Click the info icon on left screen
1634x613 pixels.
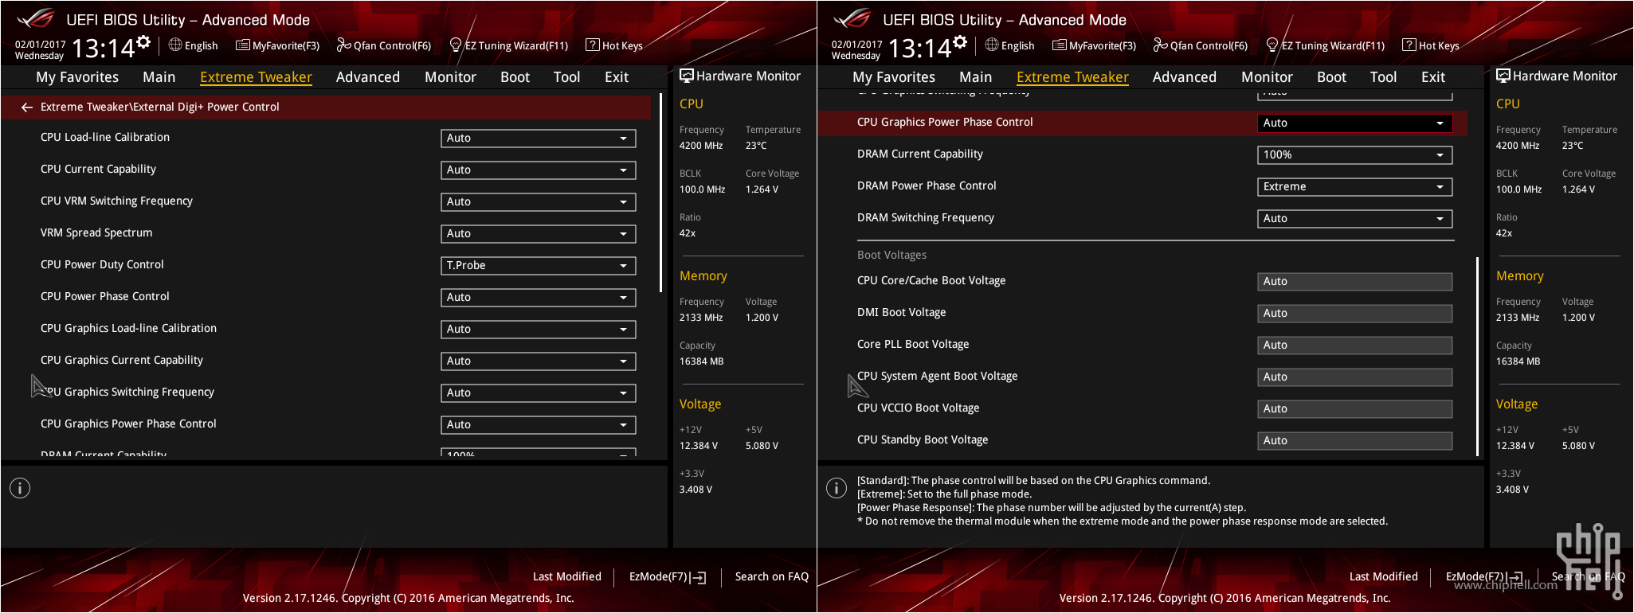(x=20, y=488)
